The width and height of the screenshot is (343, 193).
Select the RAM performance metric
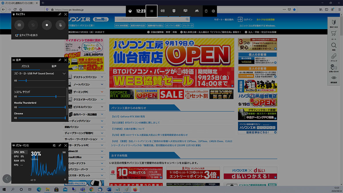tap(19, 161)
